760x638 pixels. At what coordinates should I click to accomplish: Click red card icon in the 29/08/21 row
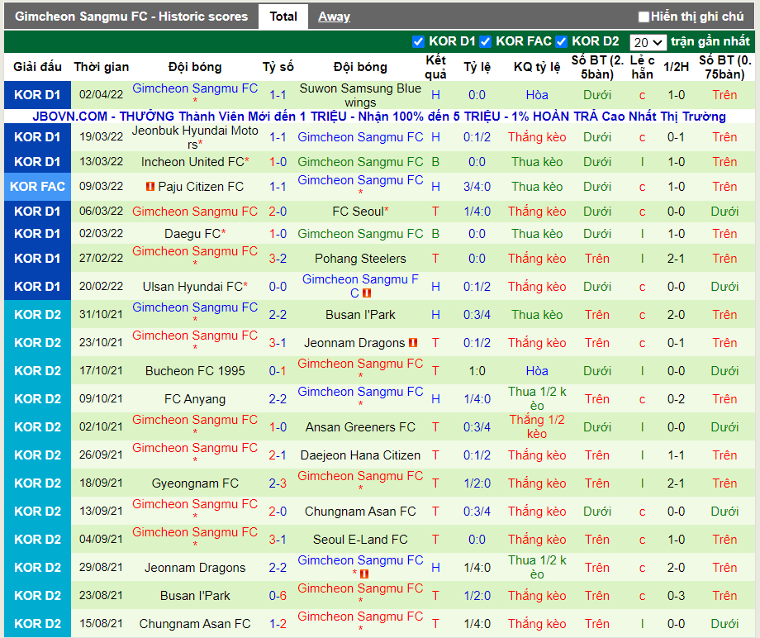pyautogui.click(x=364, y=574)
